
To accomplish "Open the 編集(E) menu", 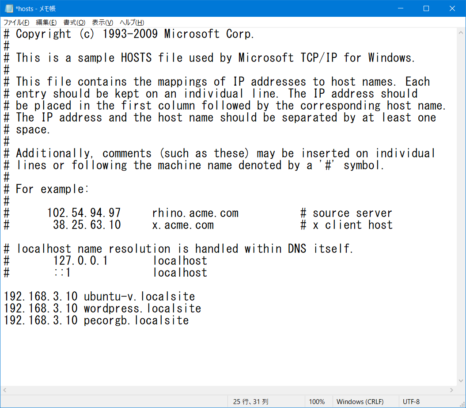I will [x=46, y=23].
